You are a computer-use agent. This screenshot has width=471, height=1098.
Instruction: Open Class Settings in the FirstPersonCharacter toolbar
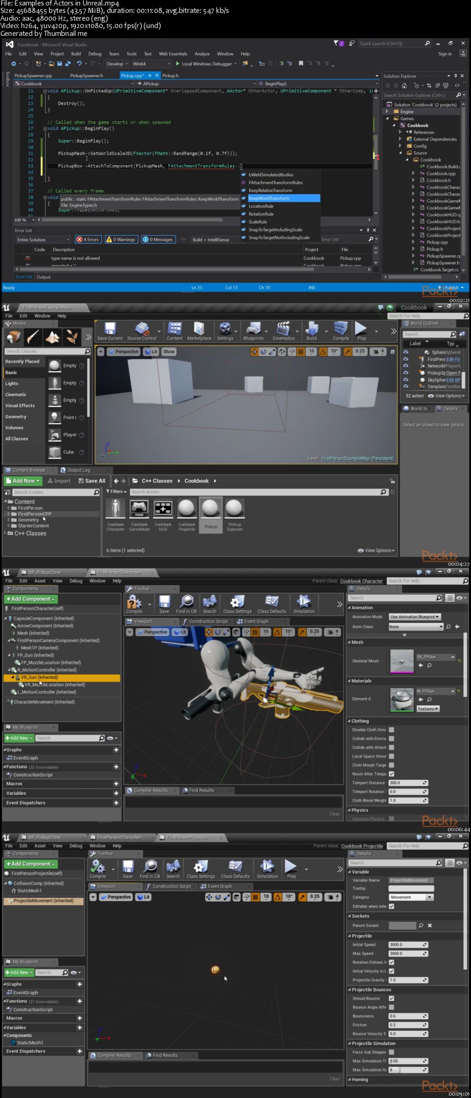pos(237,604)
